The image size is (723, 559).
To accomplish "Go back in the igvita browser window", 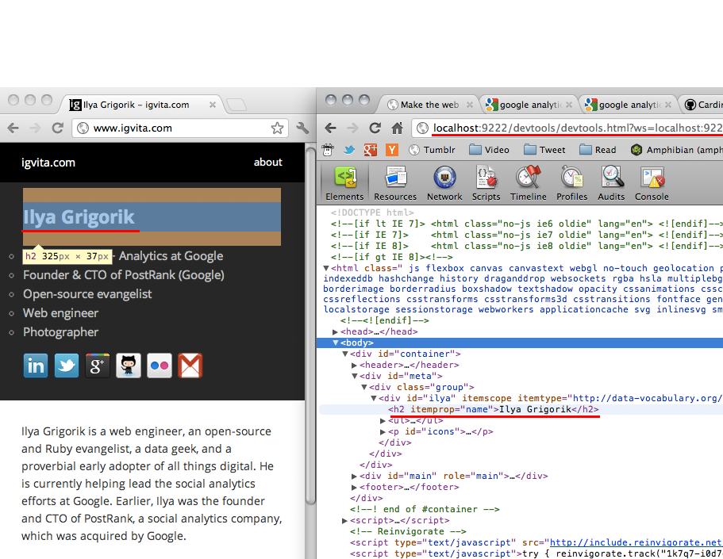I will click(13, 128).
